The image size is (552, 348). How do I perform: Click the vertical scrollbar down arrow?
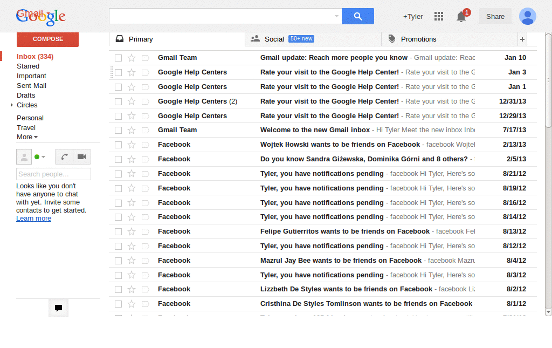(548, 312)
